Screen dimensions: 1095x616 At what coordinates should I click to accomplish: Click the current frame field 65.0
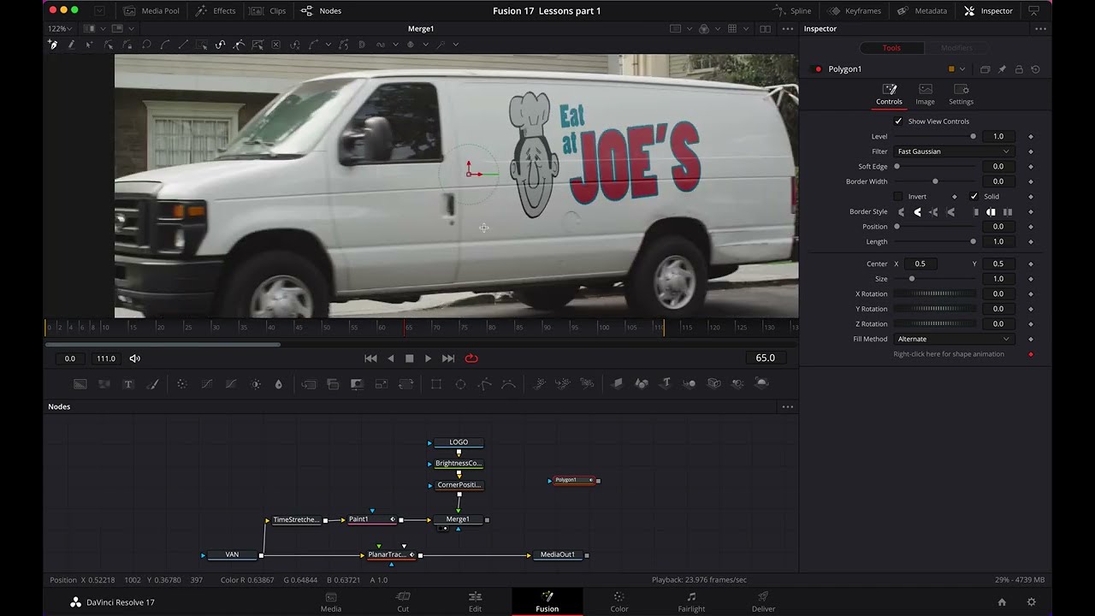[x=766, y=358]
